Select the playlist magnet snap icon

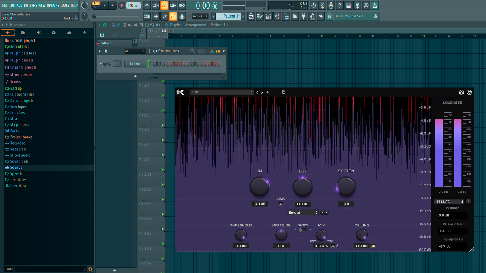tap(105, 25)
